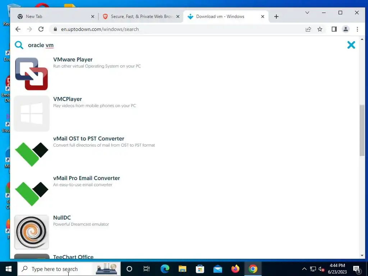The height and width of the screenshot is (276, 368).
Task: Close the Brave browser tab
Action: tap(178, 17)
